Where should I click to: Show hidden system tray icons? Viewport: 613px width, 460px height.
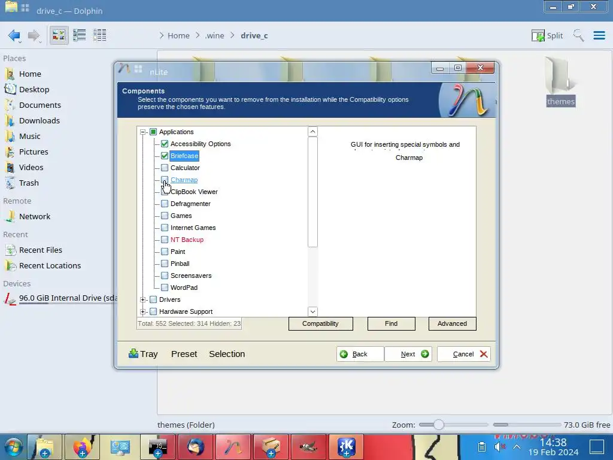tap(517, 447)
